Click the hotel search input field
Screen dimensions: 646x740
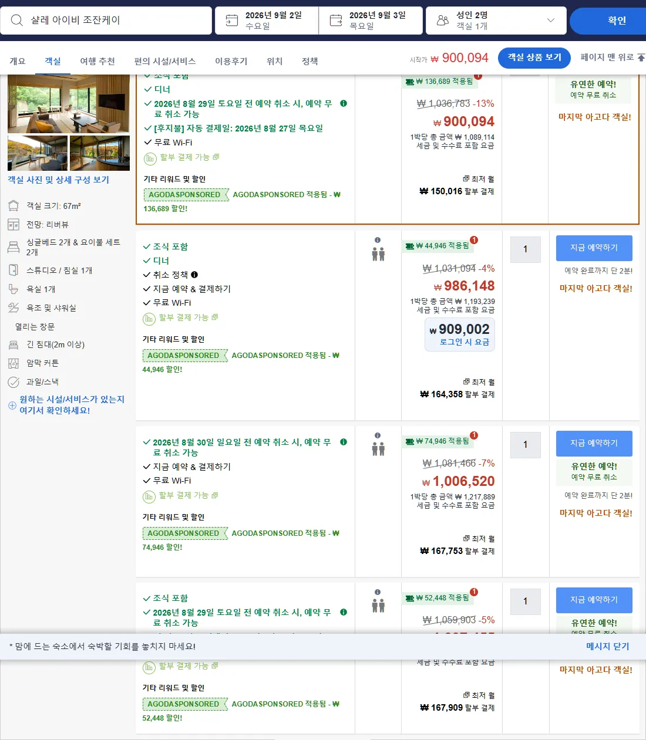coord(106,21)
